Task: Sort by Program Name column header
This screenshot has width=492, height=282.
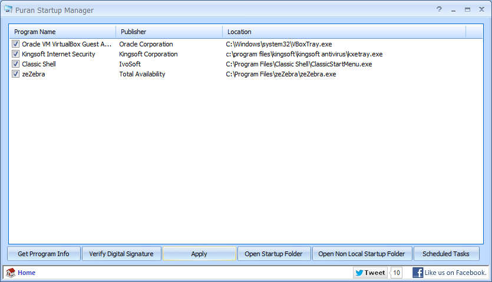Action: [62, 32]
